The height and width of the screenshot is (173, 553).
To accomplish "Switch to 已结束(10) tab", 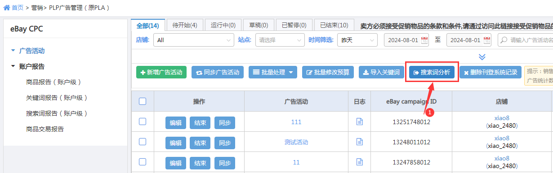I will pyautogui.click(x=334, y=25).
